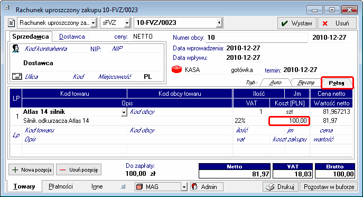Click the NIP placeholder field

[x=136, y=49]
